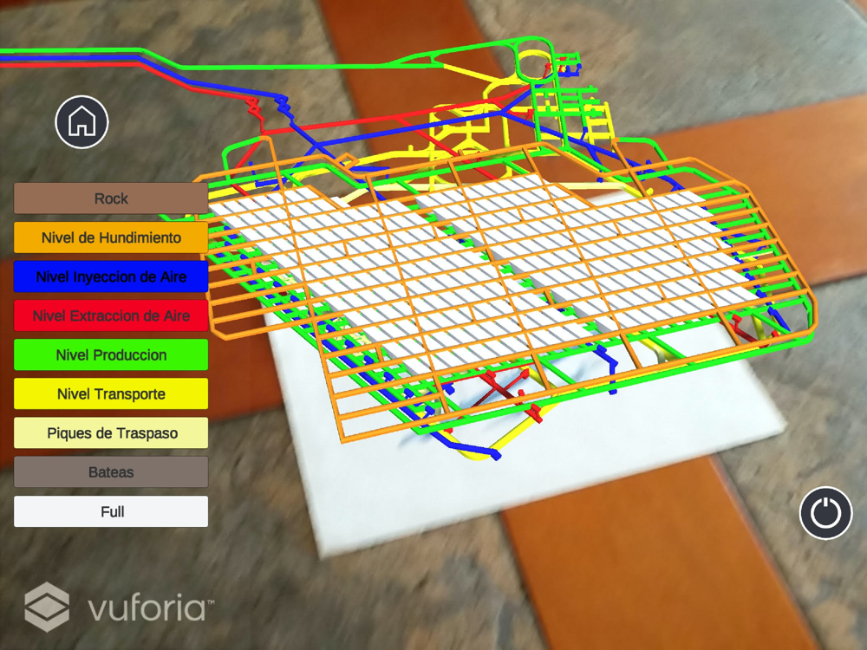Tap the Home icon button
Image resolution: width=867 pixels, height=650 pixels.
pos(81,122)
